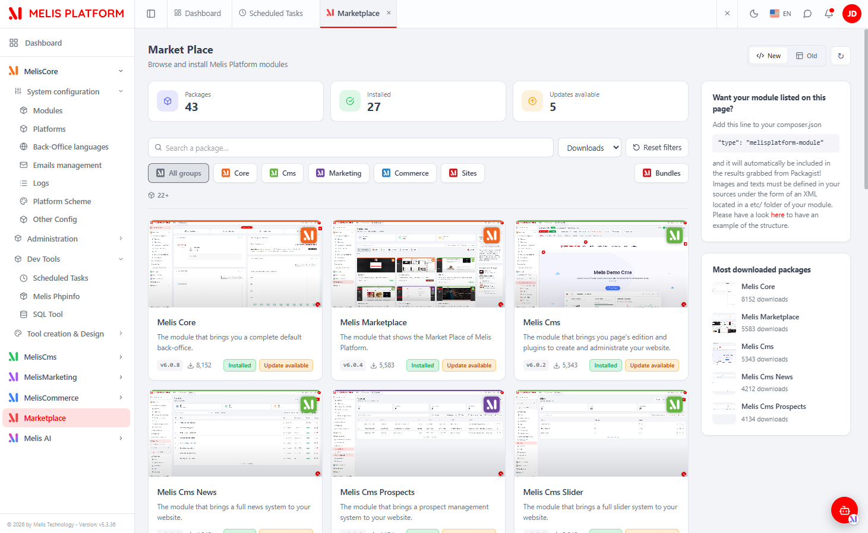Click the Melis AI sidebar logo icon
This screenshot has width=868, height=533.
point(14,438)
